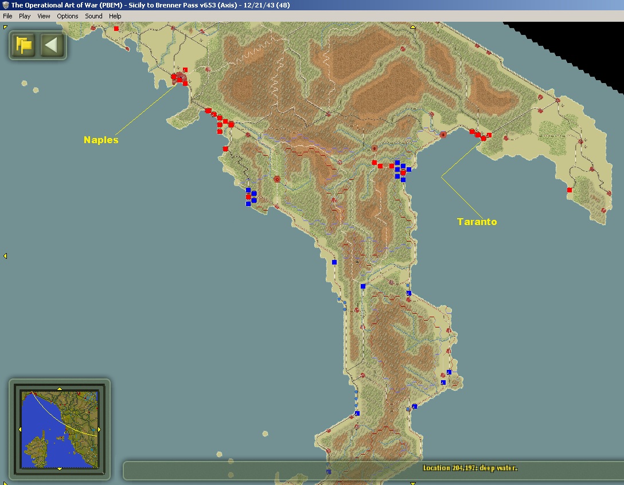
Task: Select the lone red unit in Italy's heel
Action: coord(570,190)
